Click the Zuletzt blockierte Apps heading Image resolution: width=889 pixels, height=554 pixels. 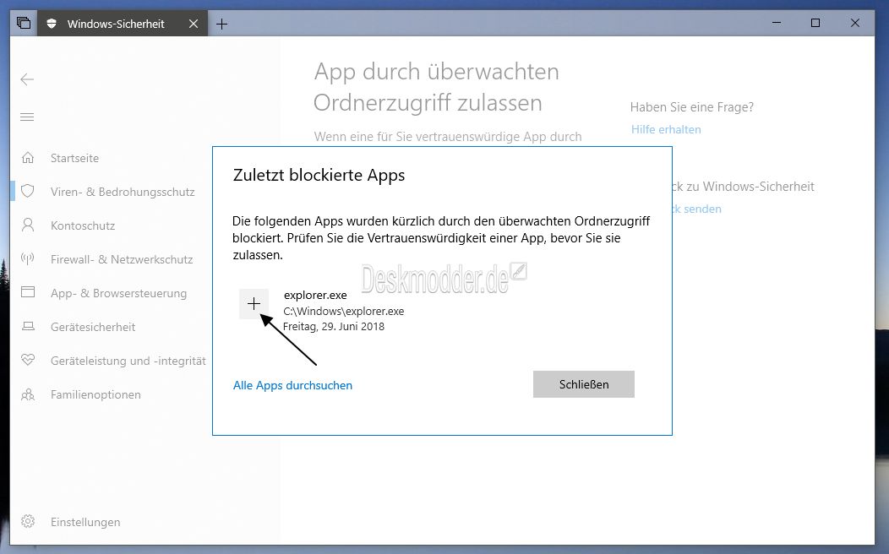(x=319, y=175)
